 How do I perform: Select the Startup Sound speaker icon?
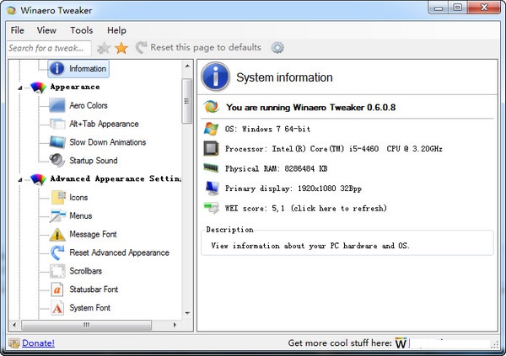click(57, 161)
